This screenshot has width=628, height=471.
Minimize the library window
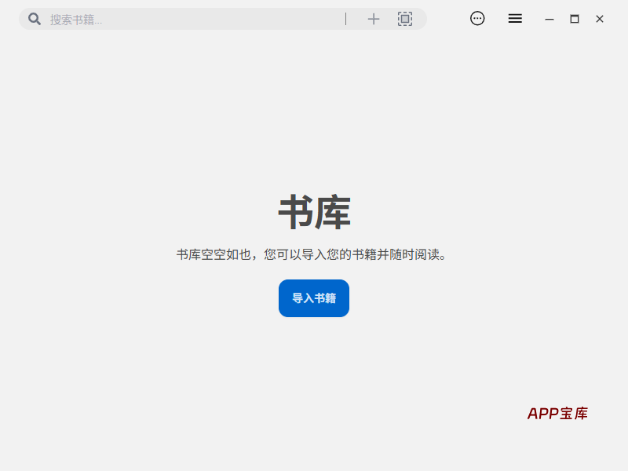pos(549,19)
